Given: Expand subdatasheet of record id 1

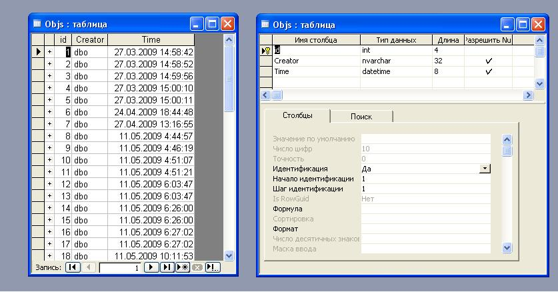Looking at the screenshot, I should (49, 52).
